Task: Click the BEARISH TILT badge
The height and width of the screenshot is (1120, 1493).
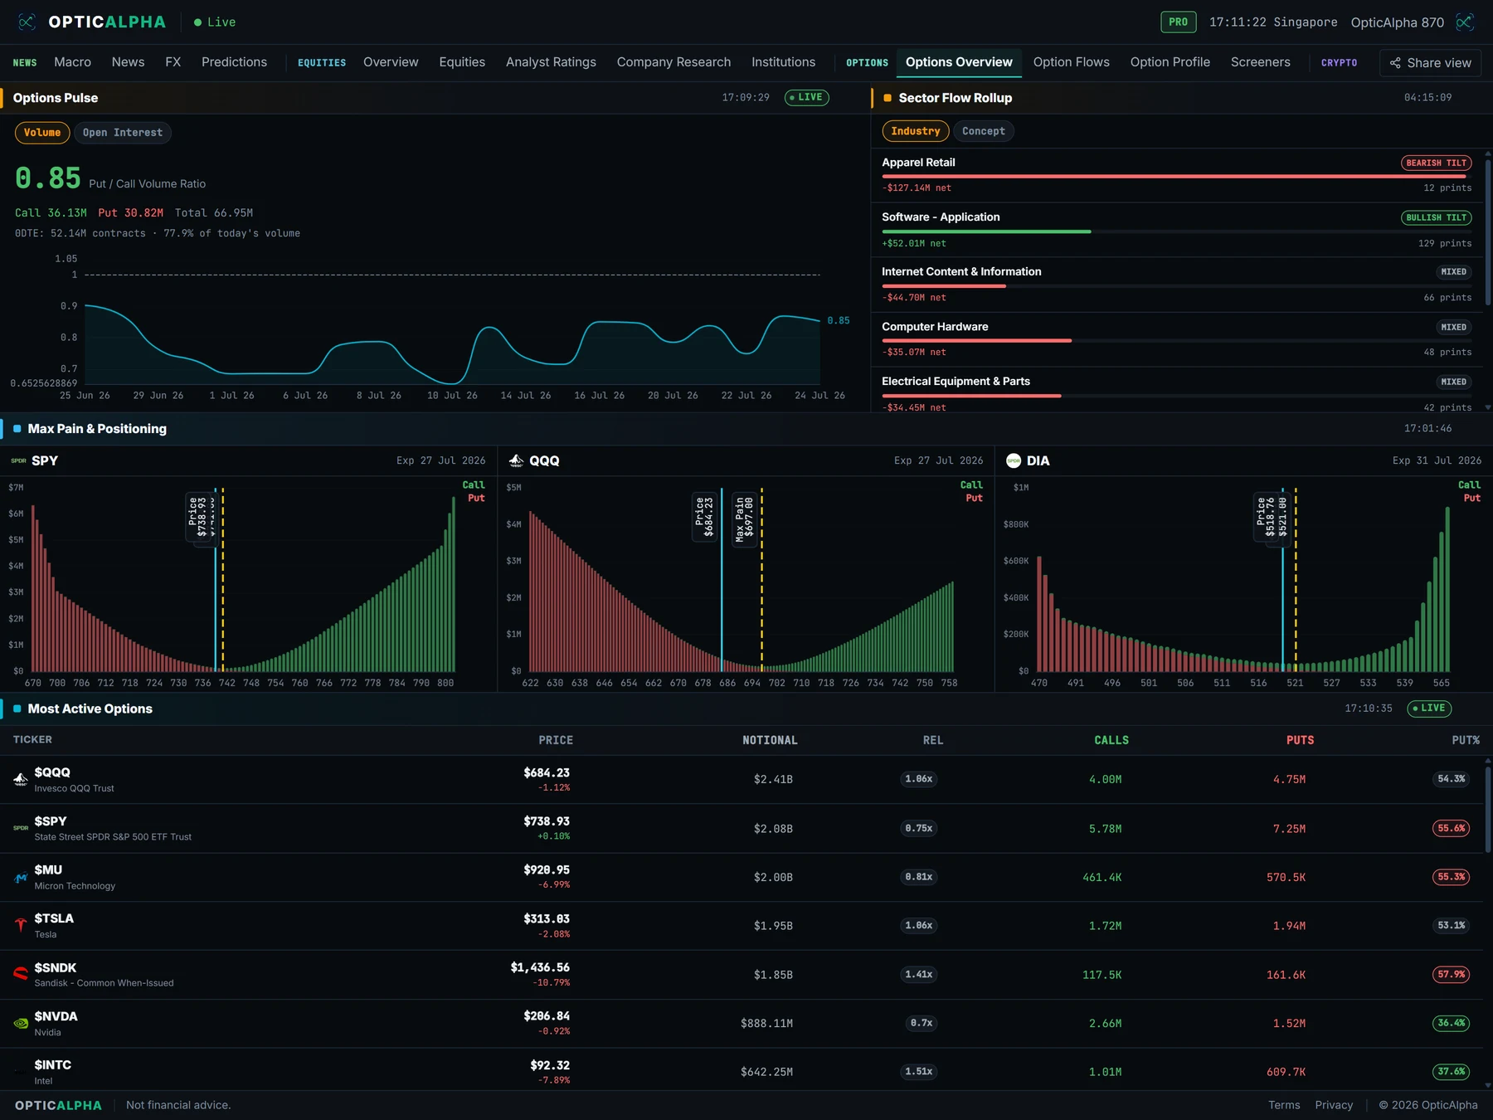Action: coord(1436,163)
